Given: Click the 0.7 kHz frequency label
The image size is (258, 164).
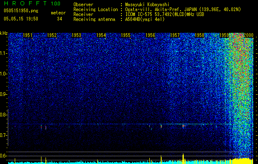Looking at the screenshot, I should click(4, 135).
